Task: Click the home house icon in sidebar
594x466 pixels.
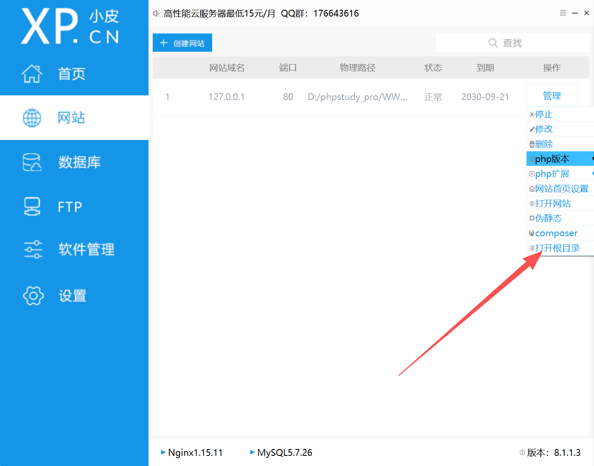Action: coord(32,74)
